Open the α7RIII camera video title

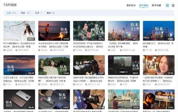[x=88, y=79]
